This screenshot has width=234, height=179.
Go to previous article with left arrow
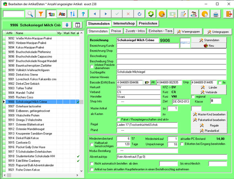(95, 14)
